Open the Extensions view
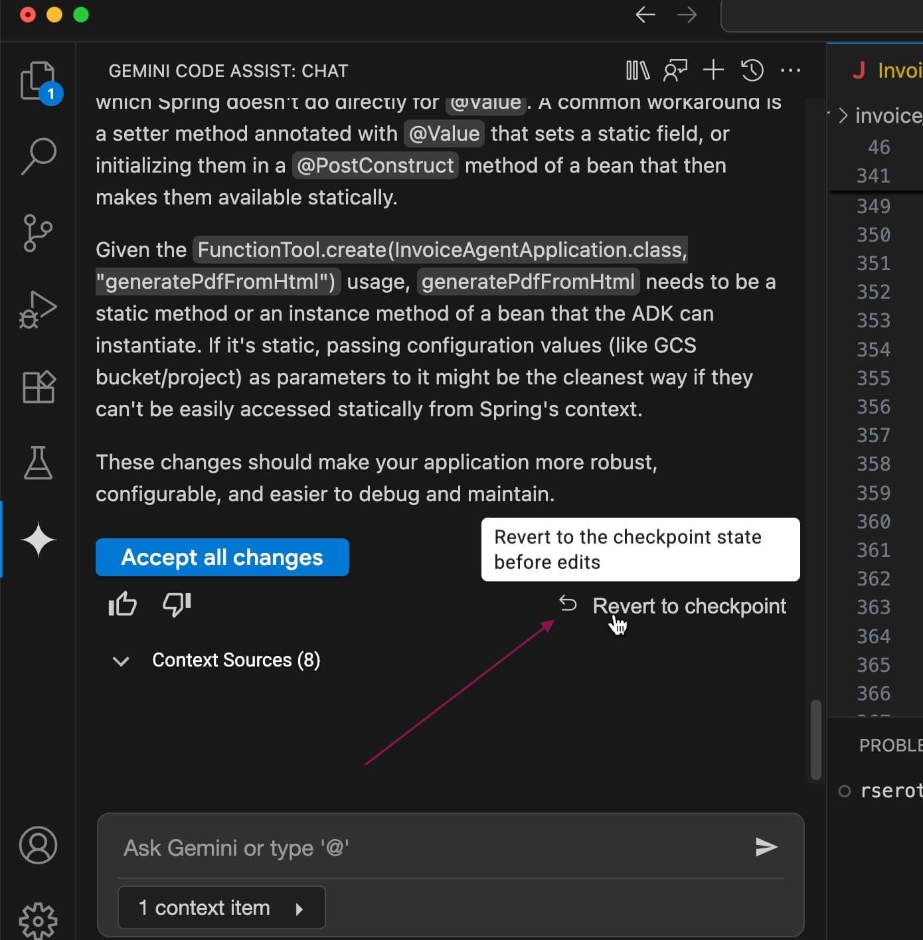The image size is (923, 940). 39,386
